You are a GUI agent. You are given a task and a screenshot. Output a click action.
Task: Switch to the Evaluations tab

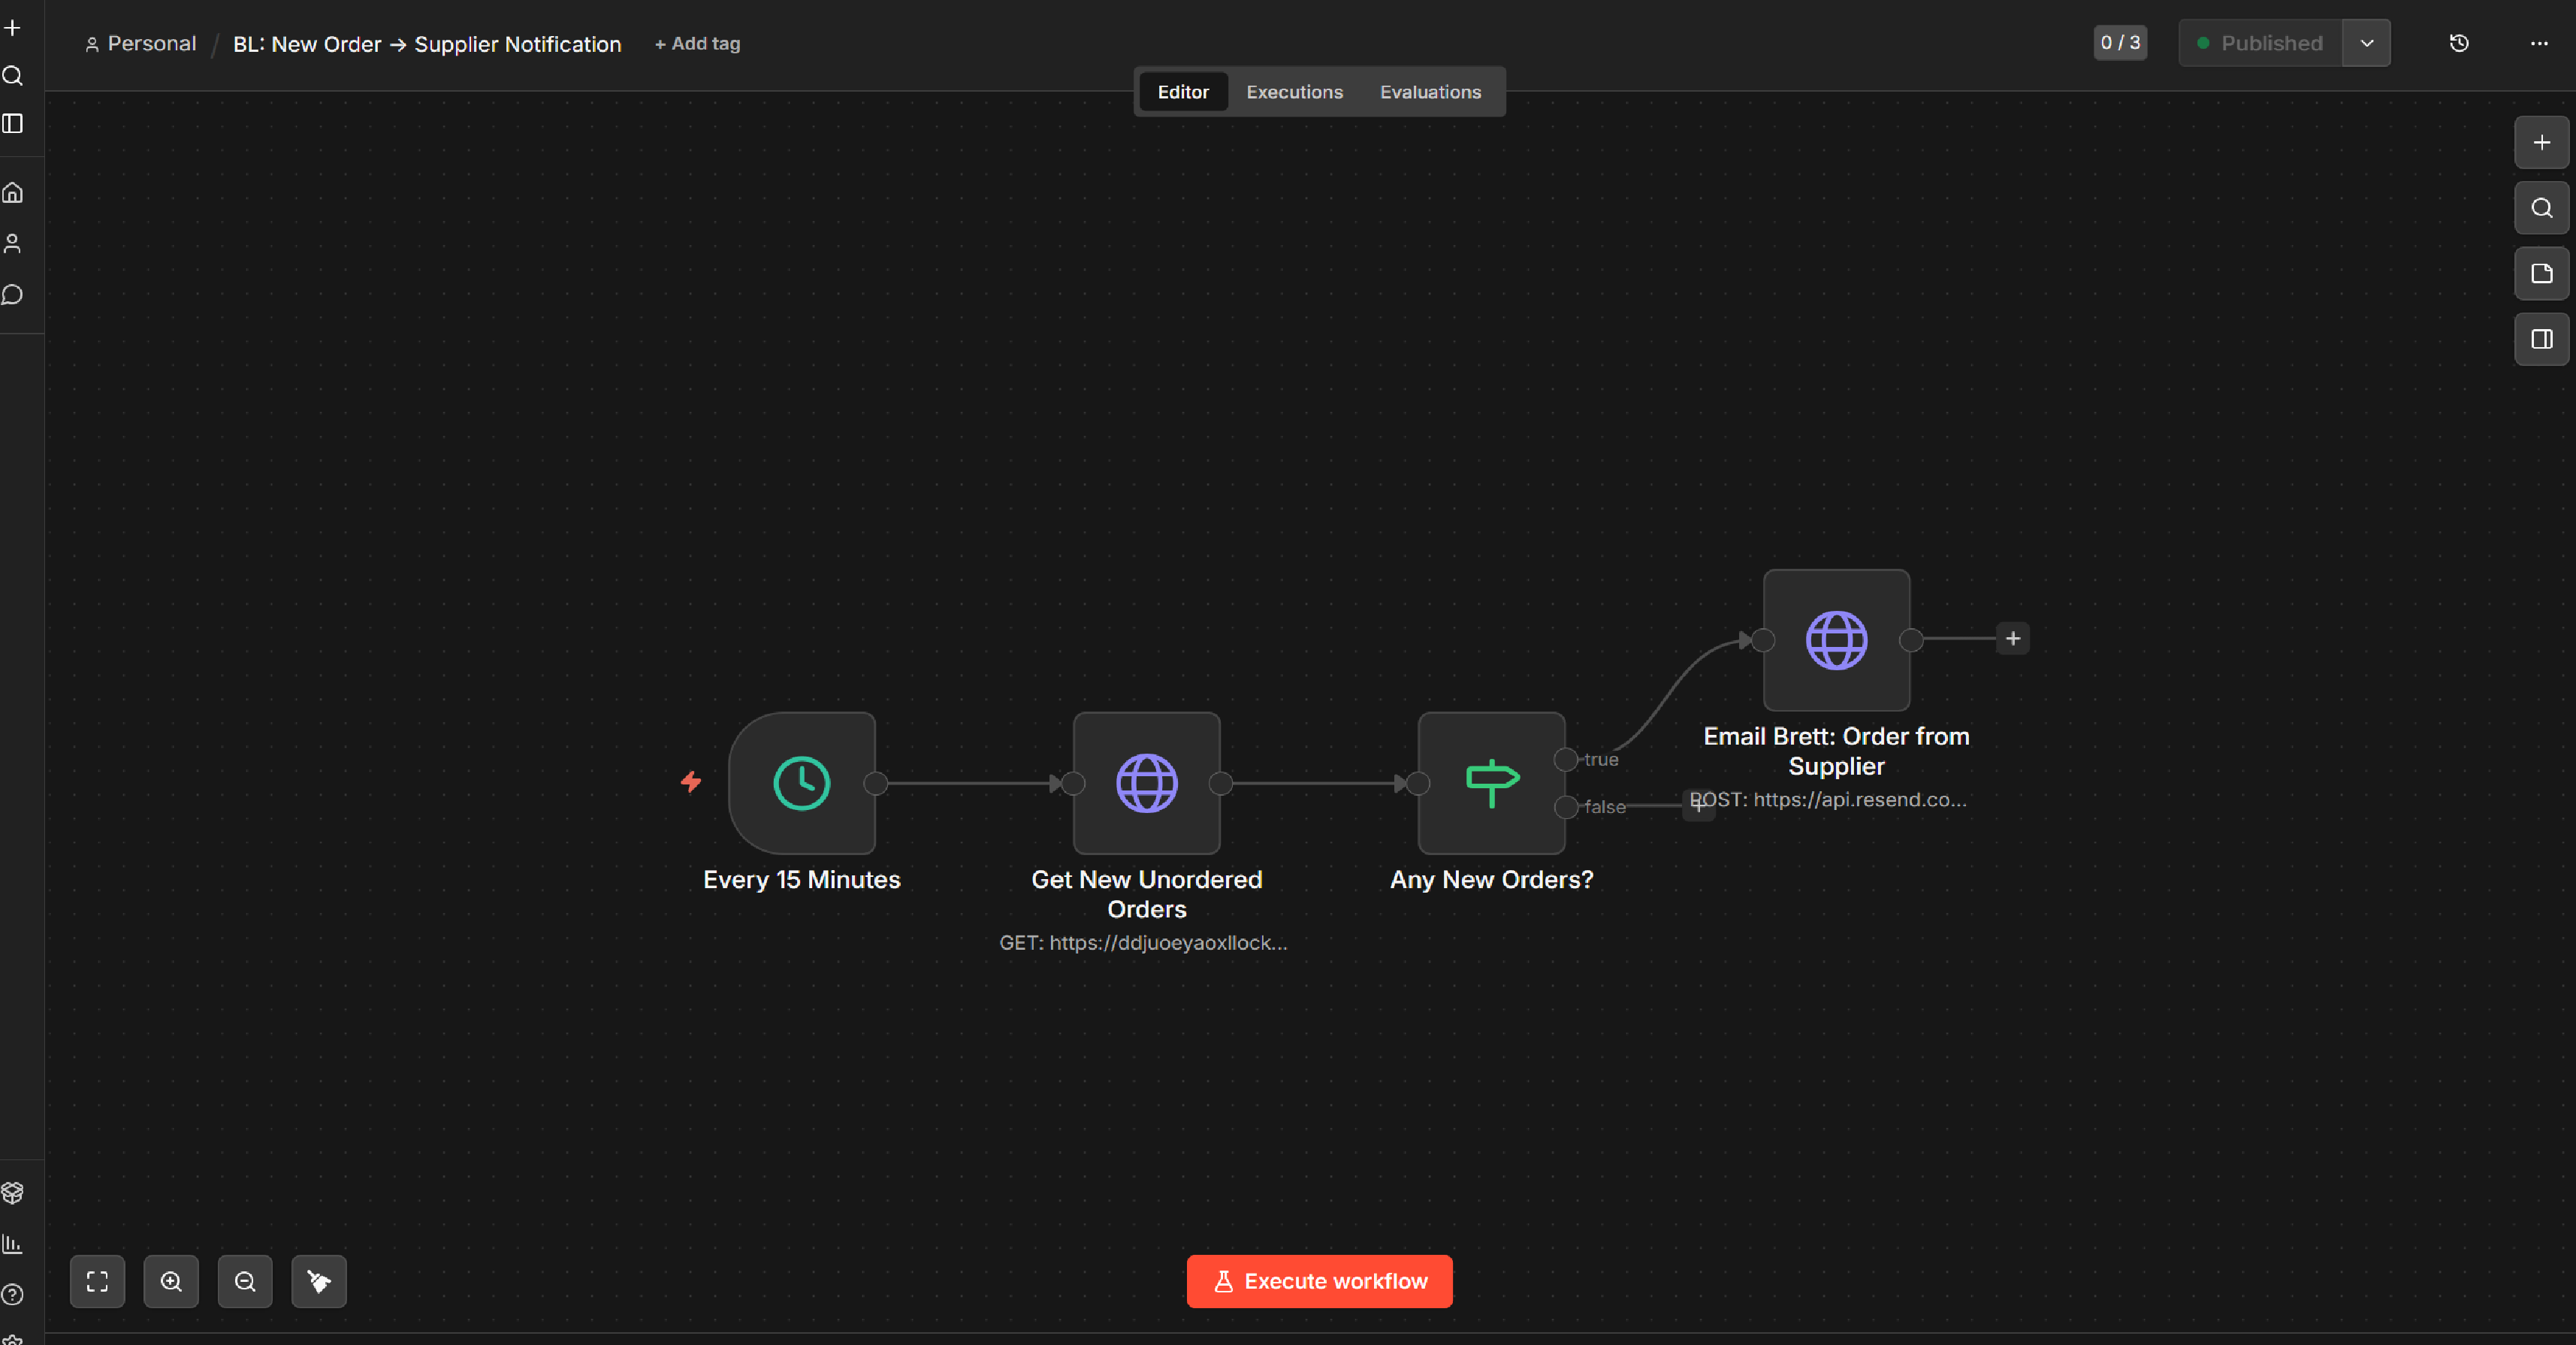[1430, 92]
